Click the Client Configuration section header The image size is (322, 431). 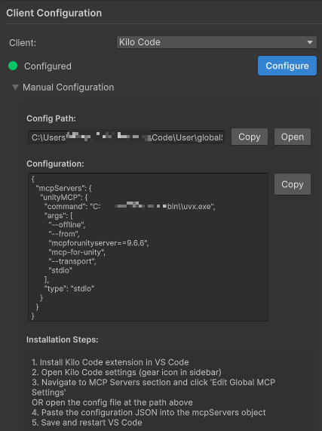[x=54, y=13]
